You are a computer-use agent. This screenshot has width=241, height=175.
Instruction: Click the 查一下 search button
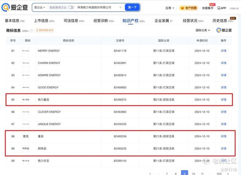pyautogui.click(x=132, y=7)
